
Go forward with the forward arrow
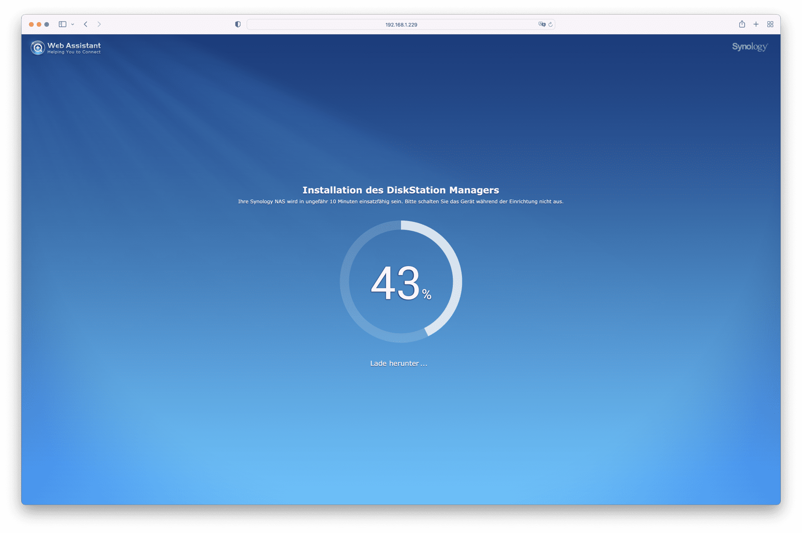99,24
